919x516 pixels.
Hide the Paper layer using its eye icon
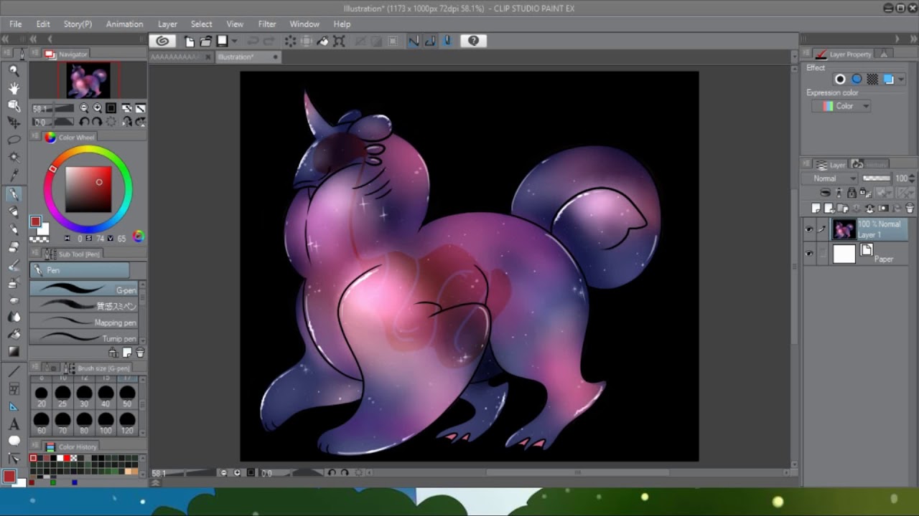(809, 254)
